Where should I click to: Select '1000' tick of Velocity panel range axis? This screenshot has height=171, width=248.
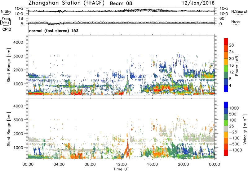[18, 148]
